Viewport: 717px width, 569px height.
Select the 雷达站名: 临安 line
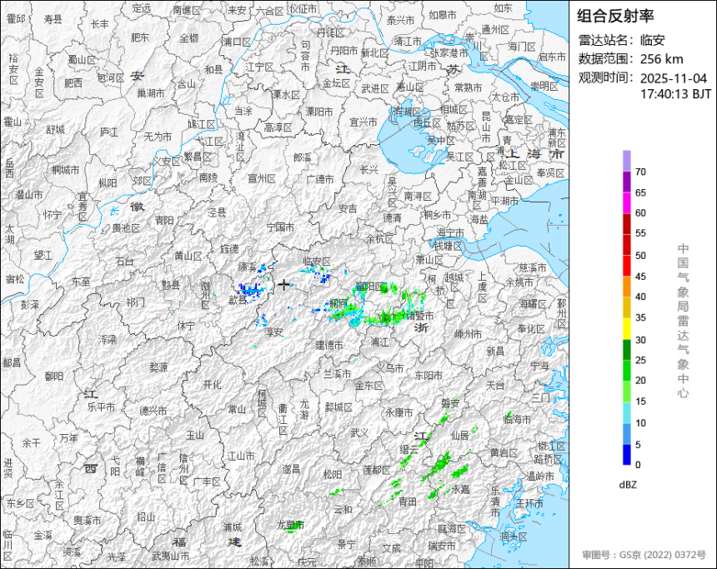pos(621,40)
